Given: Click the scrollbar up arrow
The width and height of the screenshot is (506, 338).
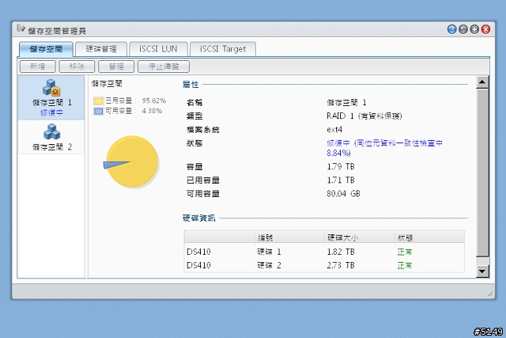Looking at the screenshot, I should click(x=482, y=82).
